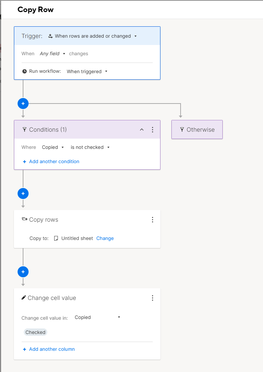Click Add another condition link
263x372 pixels.
(x=51, y=162)
